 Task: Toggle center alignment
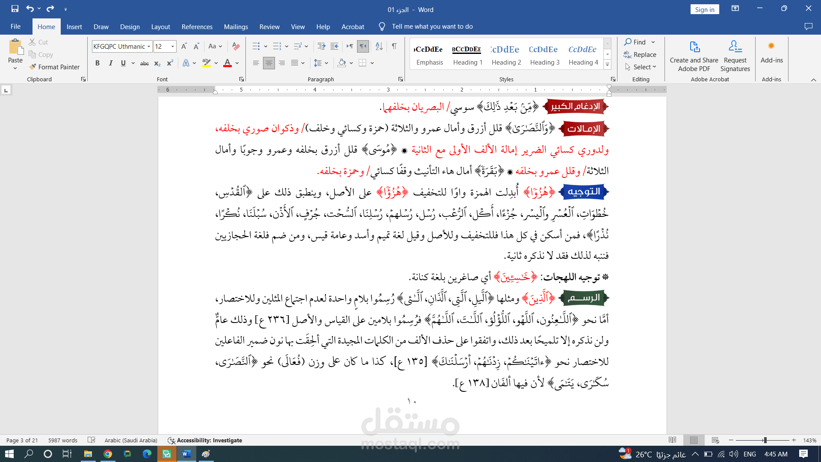[x=269, y=63]
